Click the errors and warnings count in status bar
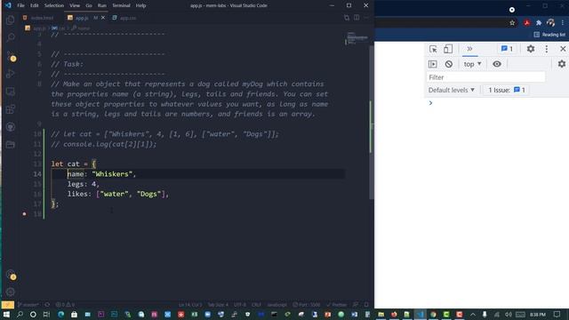 coord(65,305)
